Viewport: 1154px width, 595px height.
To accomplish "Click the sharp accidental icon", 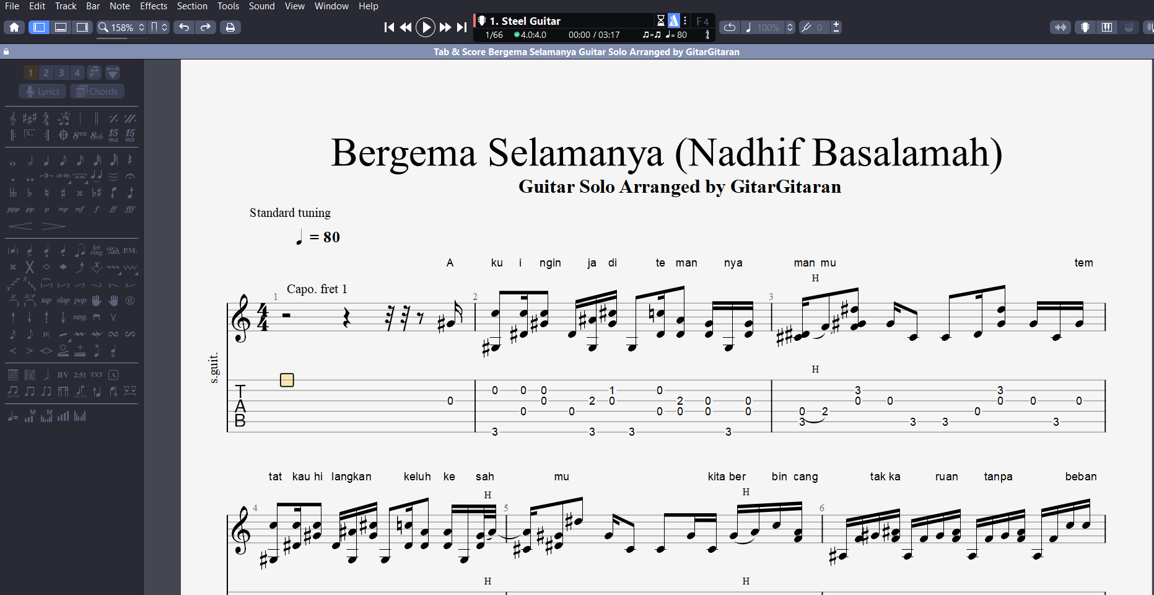I will 63,193.
